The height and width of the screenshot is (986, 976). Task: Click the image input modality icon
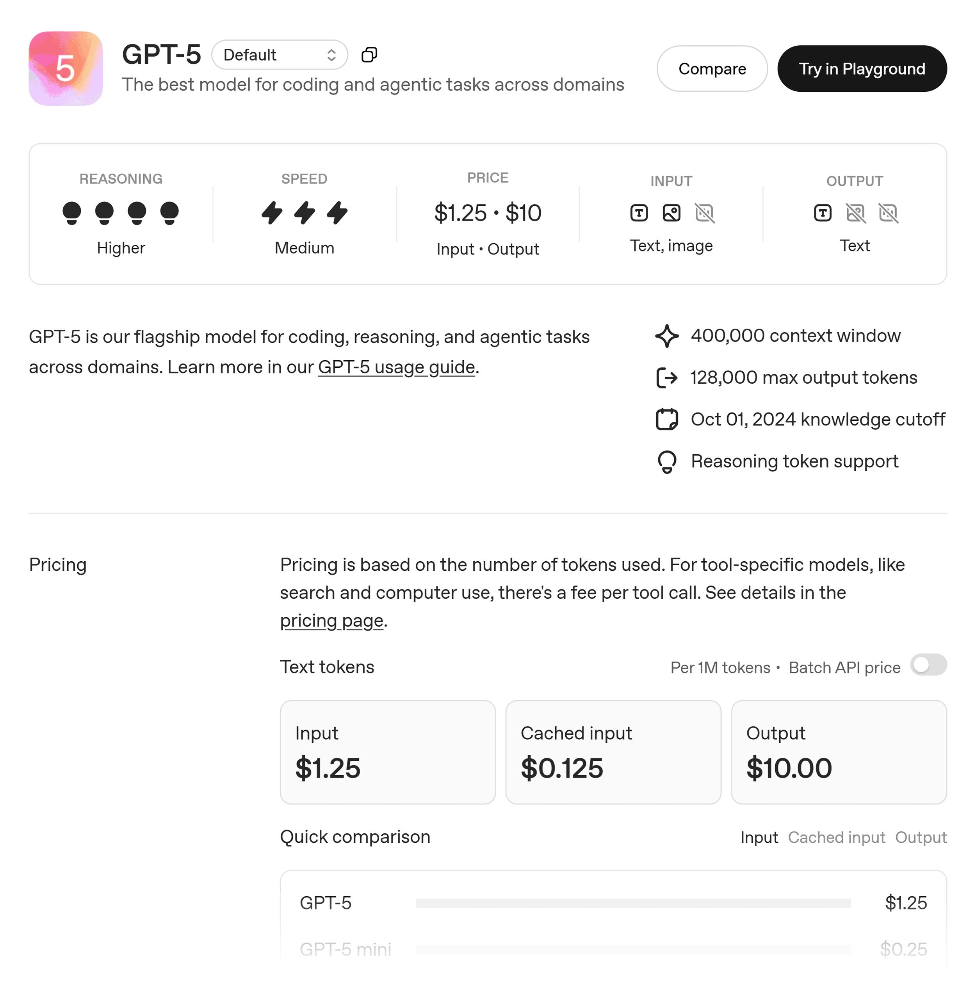[671, 213]
